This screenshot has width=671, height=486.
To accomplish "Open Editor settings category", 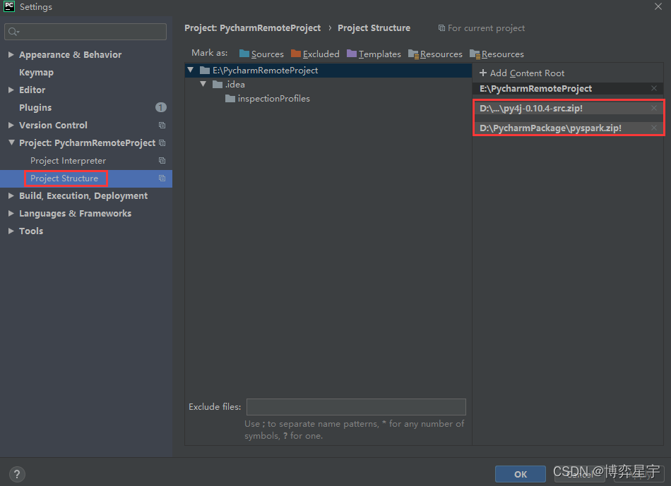I will pos(32,90).
